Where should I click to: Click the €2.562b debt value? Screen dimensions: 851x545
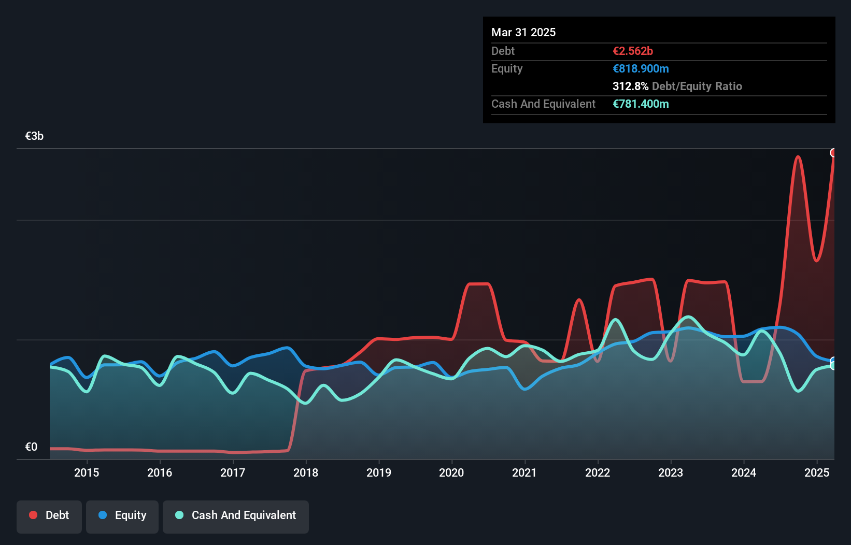pos(633,51)
